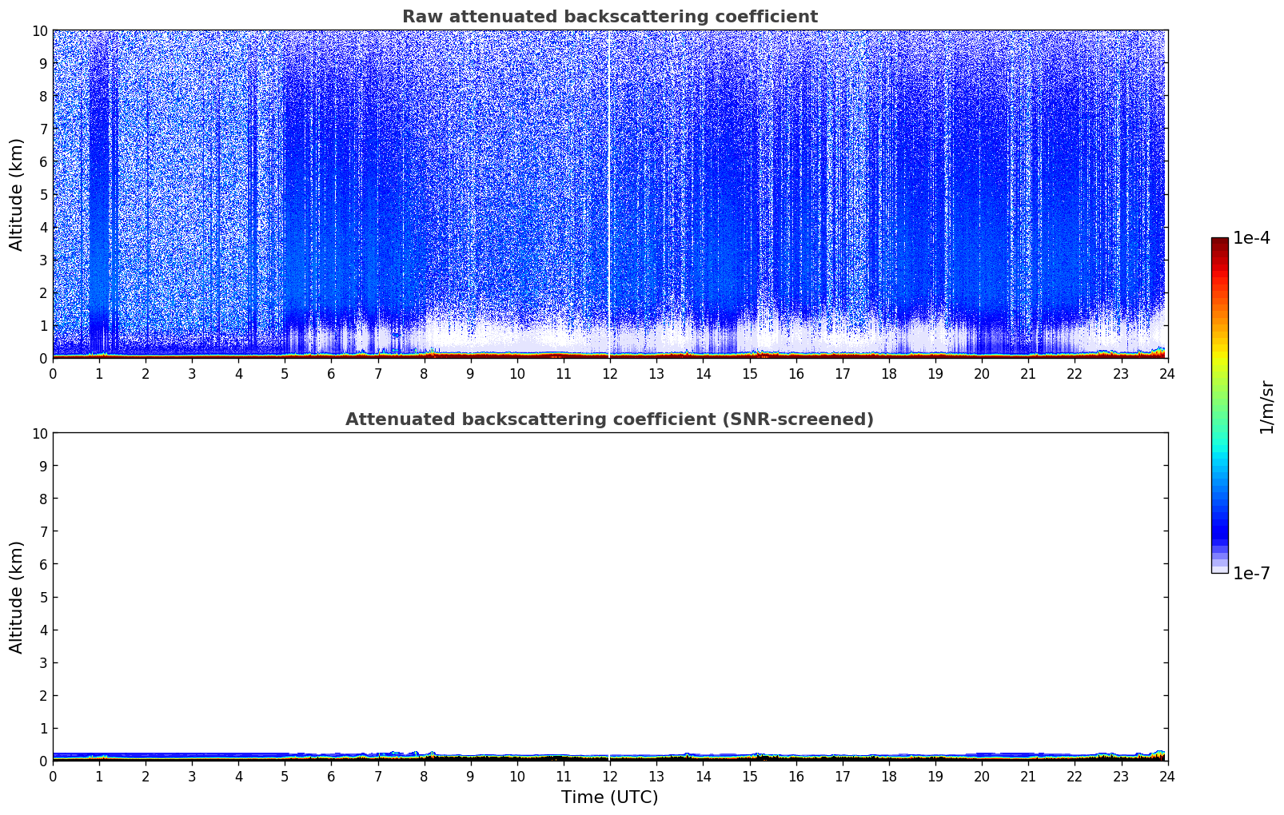This screenshot has width=1284, height=815.
Task: Click the 'Attenuated backscattering coefficient (SNR-screened)' title
Action: [609, 419]
